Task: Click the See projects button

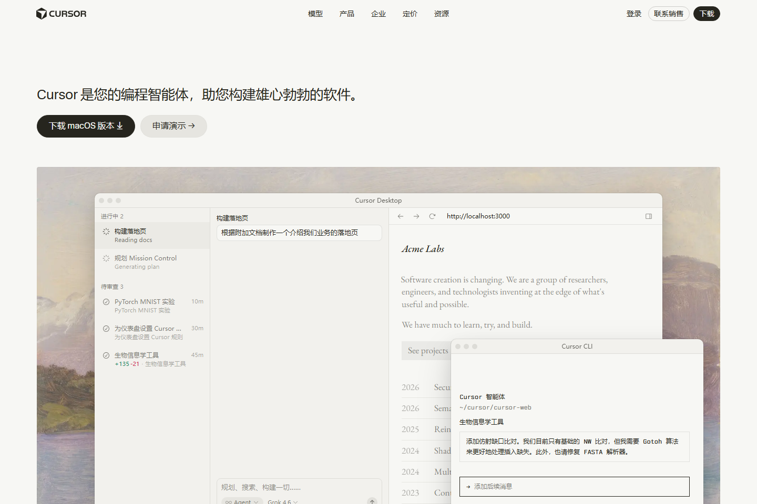Action: pos(426,351)
